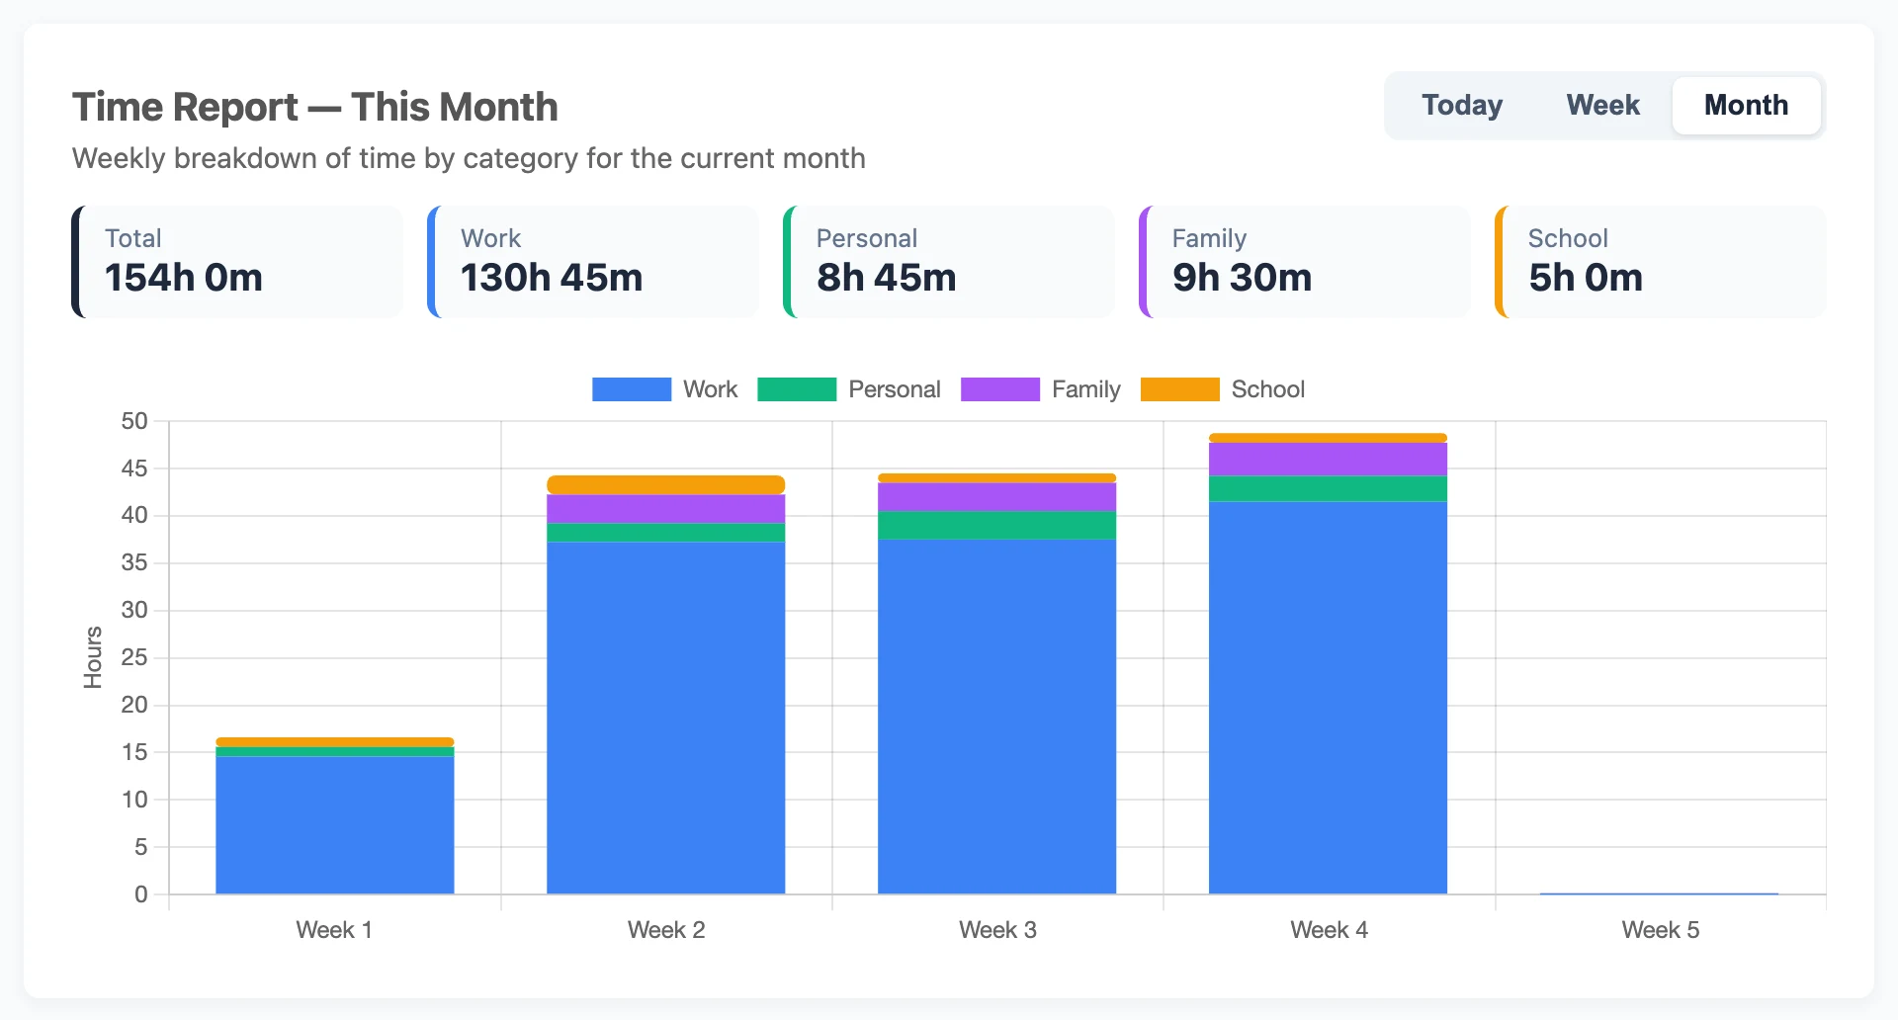Click the 'Week 2' axis label
The width and height of the screenshot is (1898, 1020).
pyautogui.click(x=666, y=930)
